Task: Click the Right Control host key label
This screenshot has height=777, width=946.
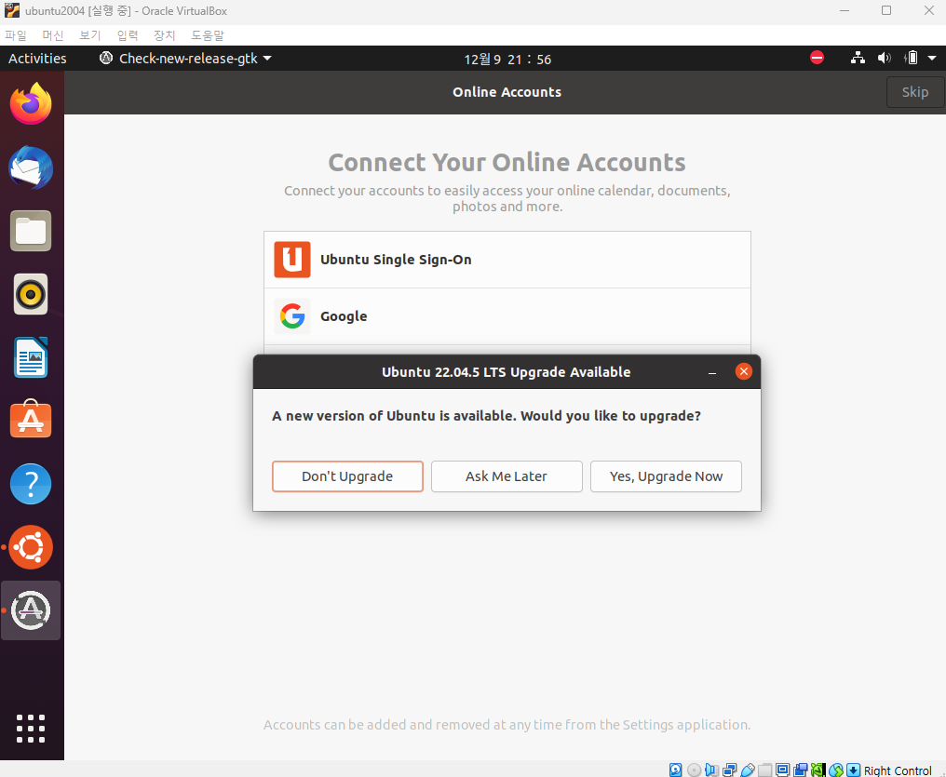Action: (898, 770)
